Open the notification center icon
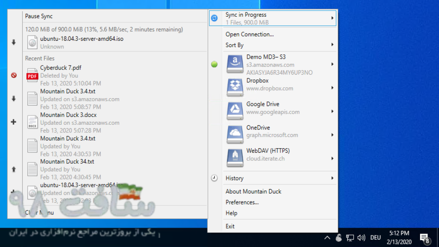The width and height of the screenshot is (439, 247). point(425,238)
